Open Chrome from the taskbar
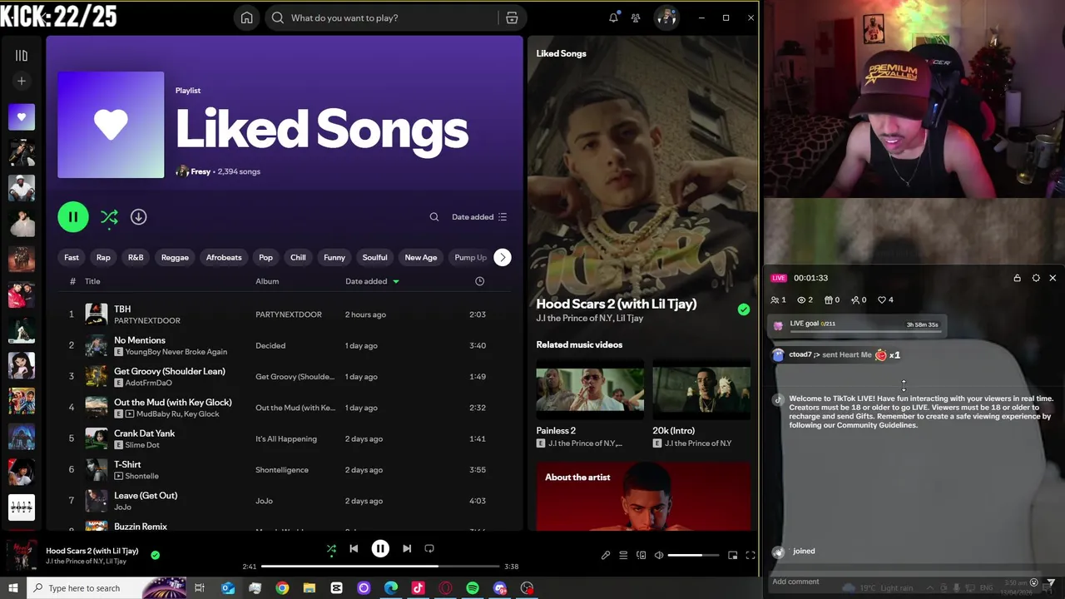The height and width of the screenshot is (599, 1065). click(282, 588)
